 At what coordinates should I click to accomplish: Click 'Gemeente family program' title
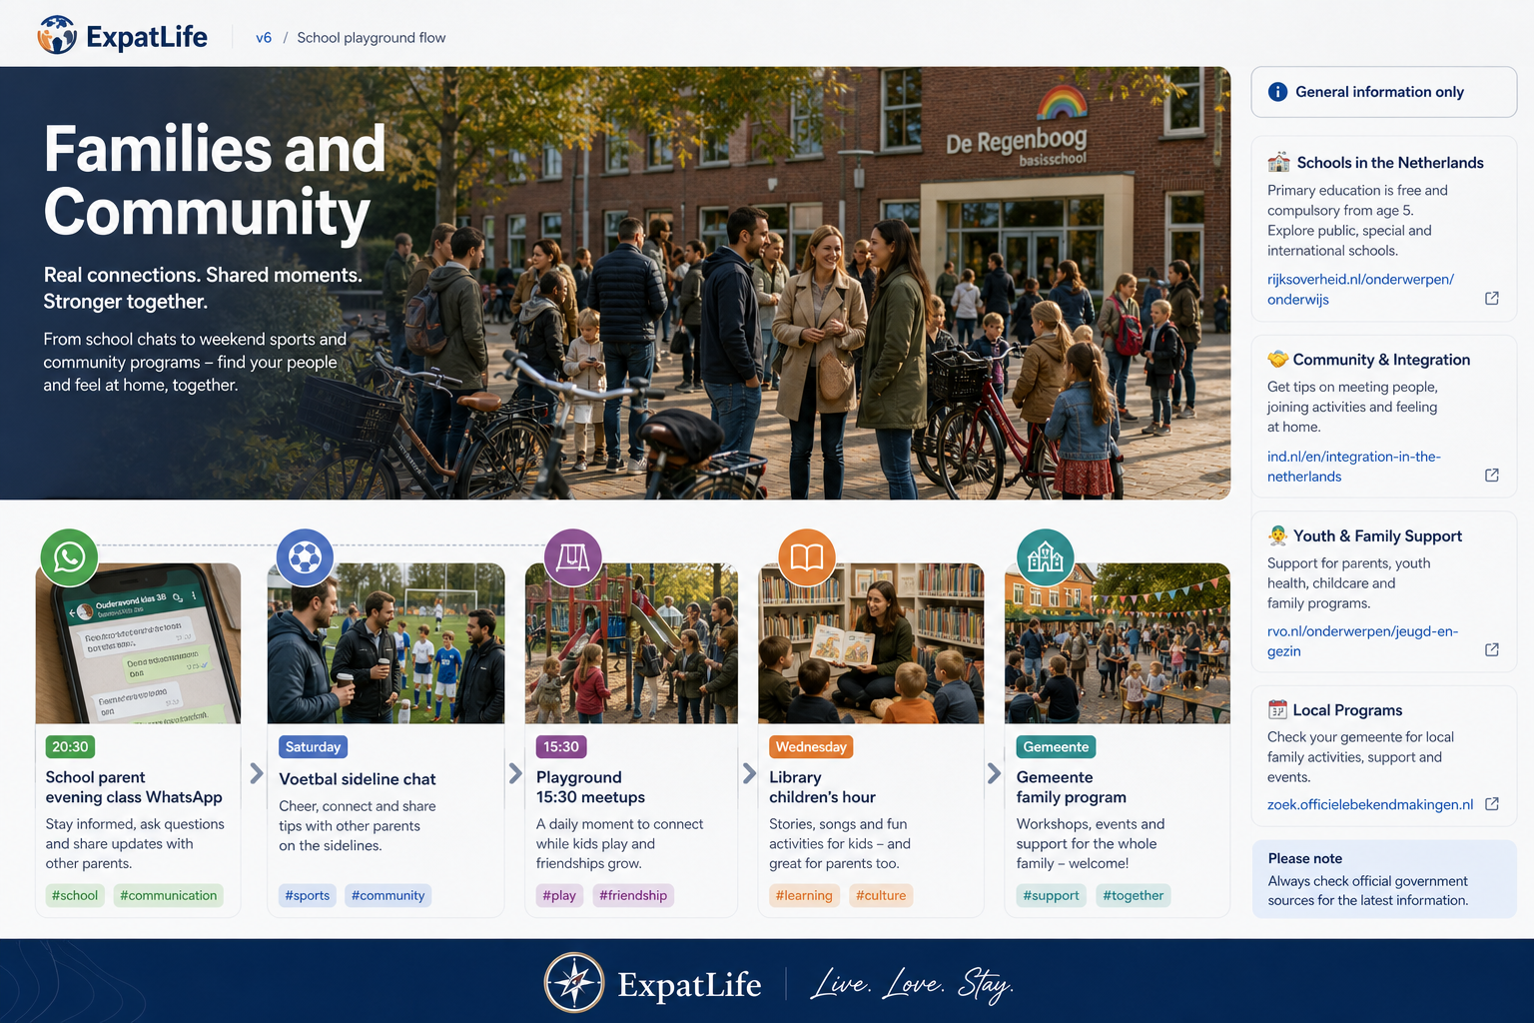[x=1072, y=787]
